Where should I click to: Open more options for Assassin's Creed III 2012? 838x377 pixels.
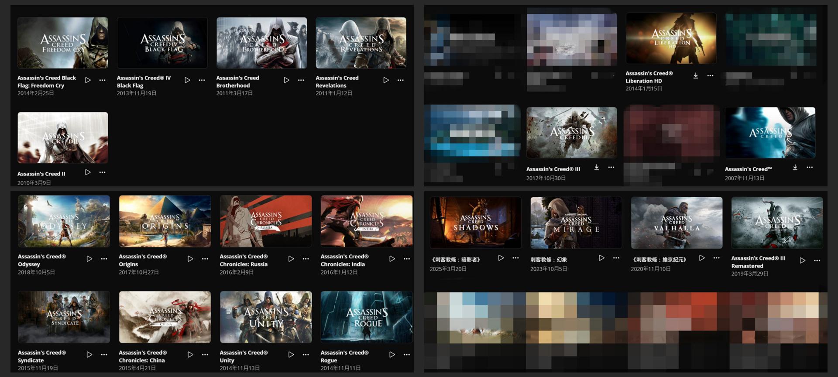(611, 167)
